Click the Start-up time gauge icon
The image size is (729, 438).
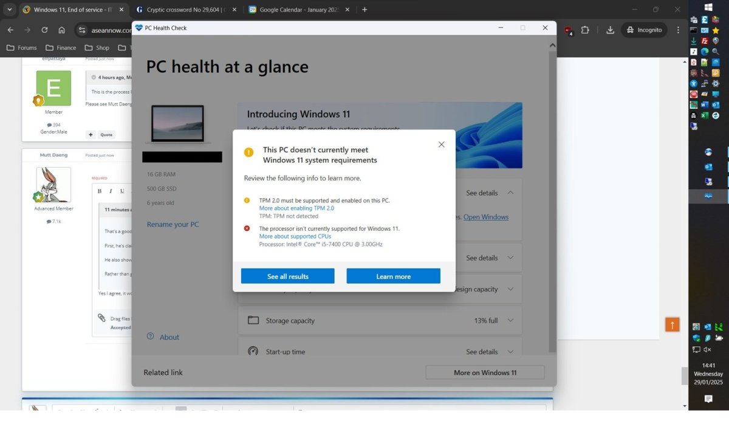[x=253, y=352]
